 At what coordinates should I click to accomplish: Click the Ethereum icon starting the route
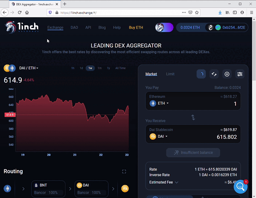[x=7, y=189]
